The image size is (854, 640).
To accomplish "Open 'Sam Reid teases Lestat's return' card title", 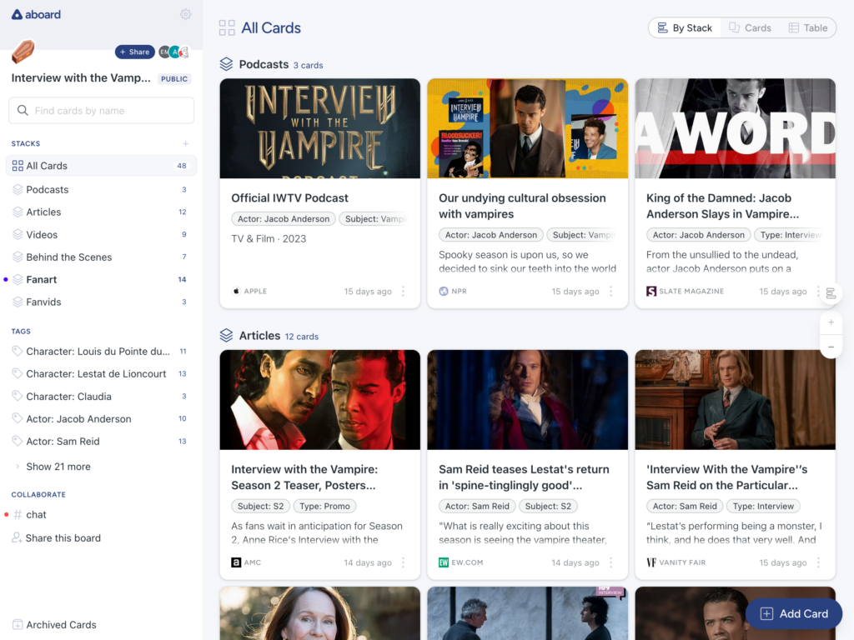I will [x=524, y=477].
